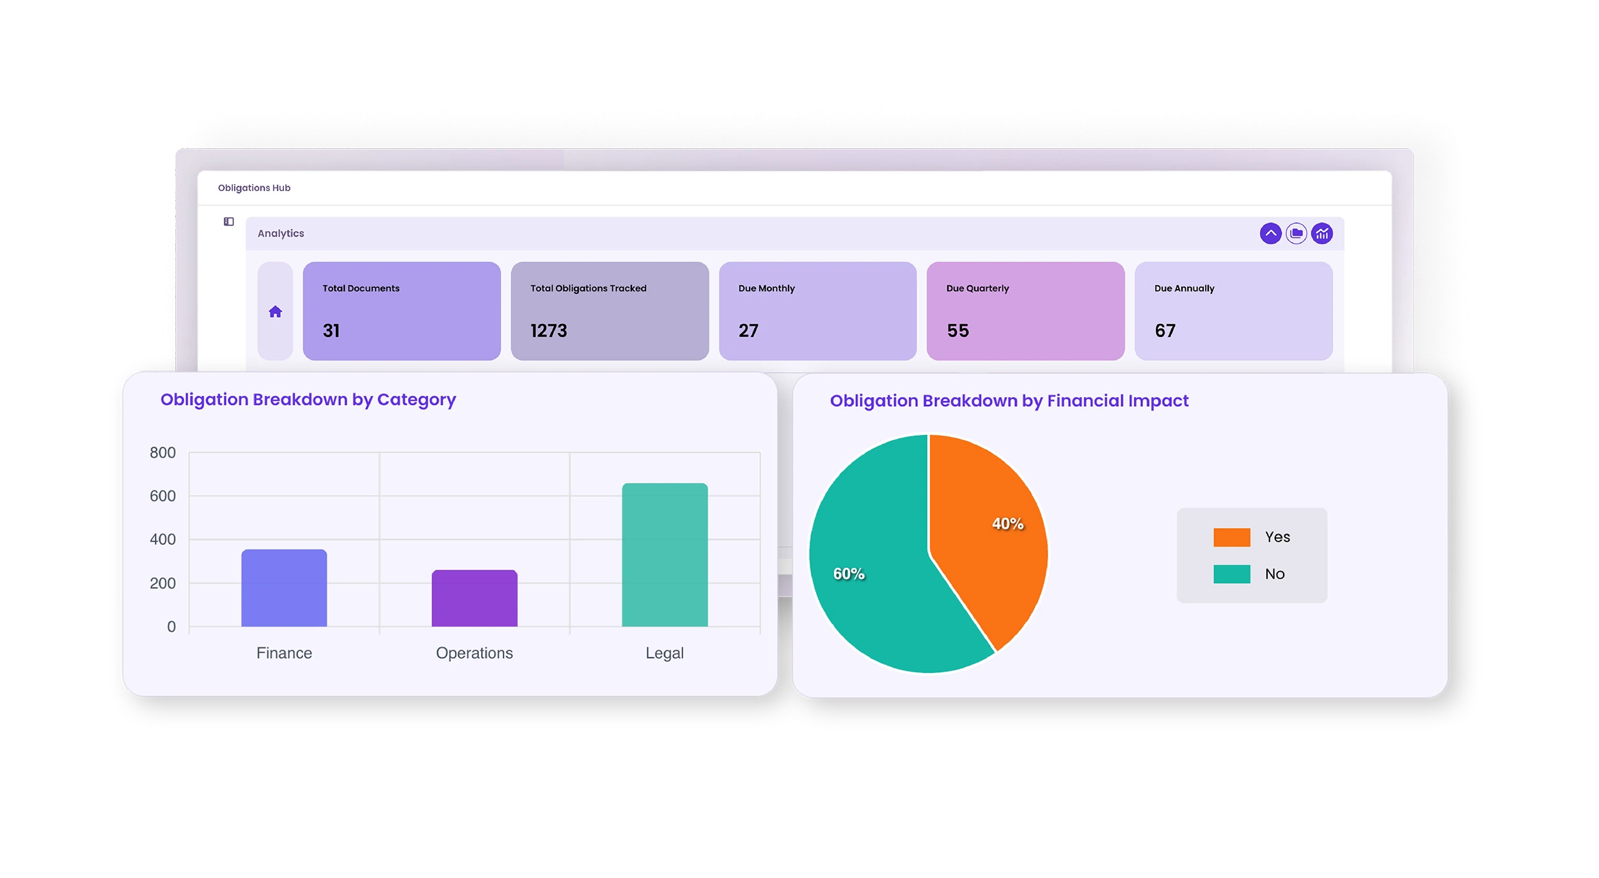
Task: Open the Total Documents card
Action: pyautogui.click(x=402, y=311)
